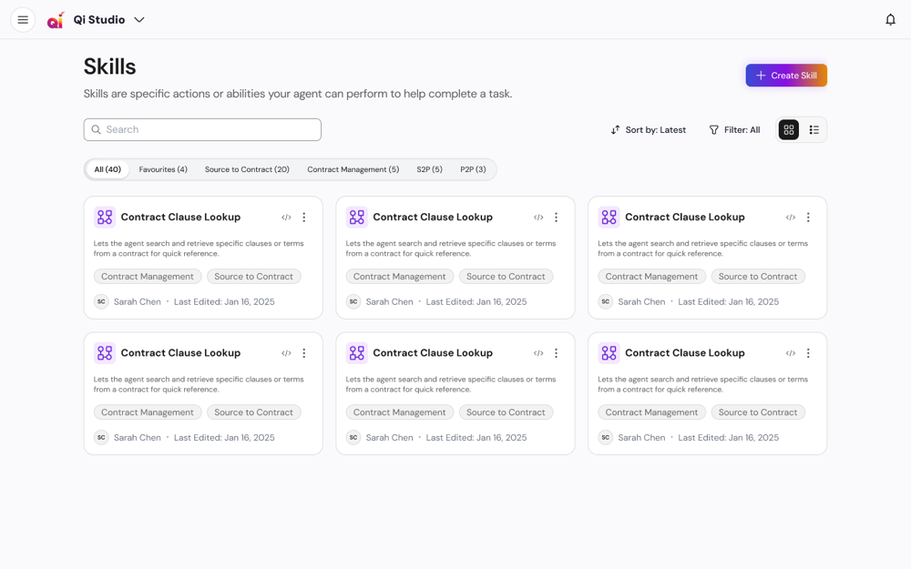911x569 pixels.
Task: Open code view icon on first bottom-row card
Action: coord(286,353)
